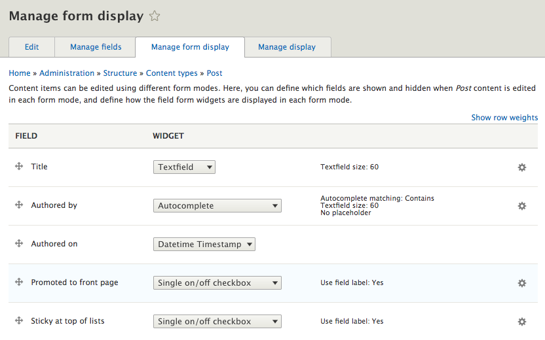Open the Content types breadcrumb link
The image size is (545, 340).
point(173,73)
